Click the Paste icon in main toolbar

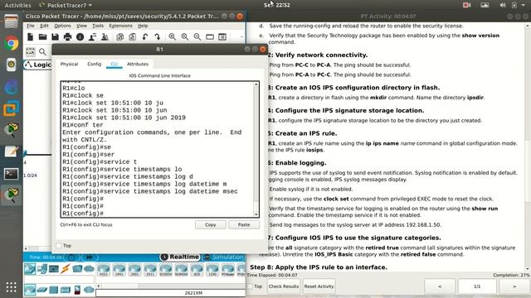pyautogui.click(x=133, y=36)
